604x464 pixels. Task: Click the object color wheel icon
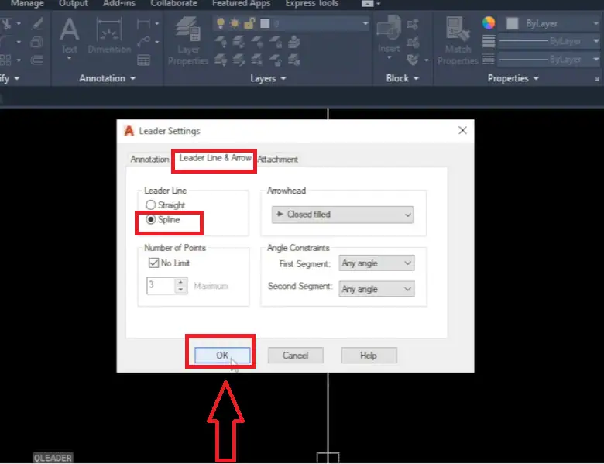pyautogui.click(x=489, y=22)
